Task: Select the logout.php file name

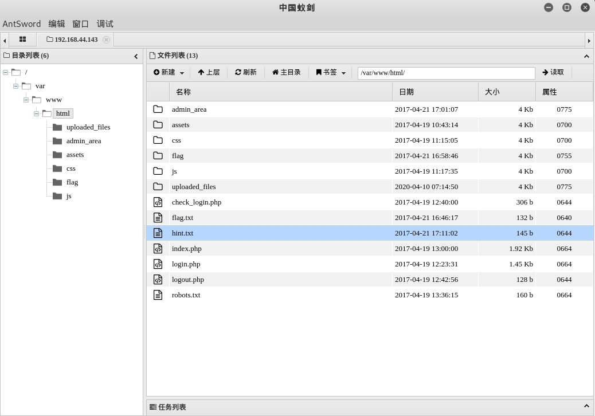Action: pos(188,280)
